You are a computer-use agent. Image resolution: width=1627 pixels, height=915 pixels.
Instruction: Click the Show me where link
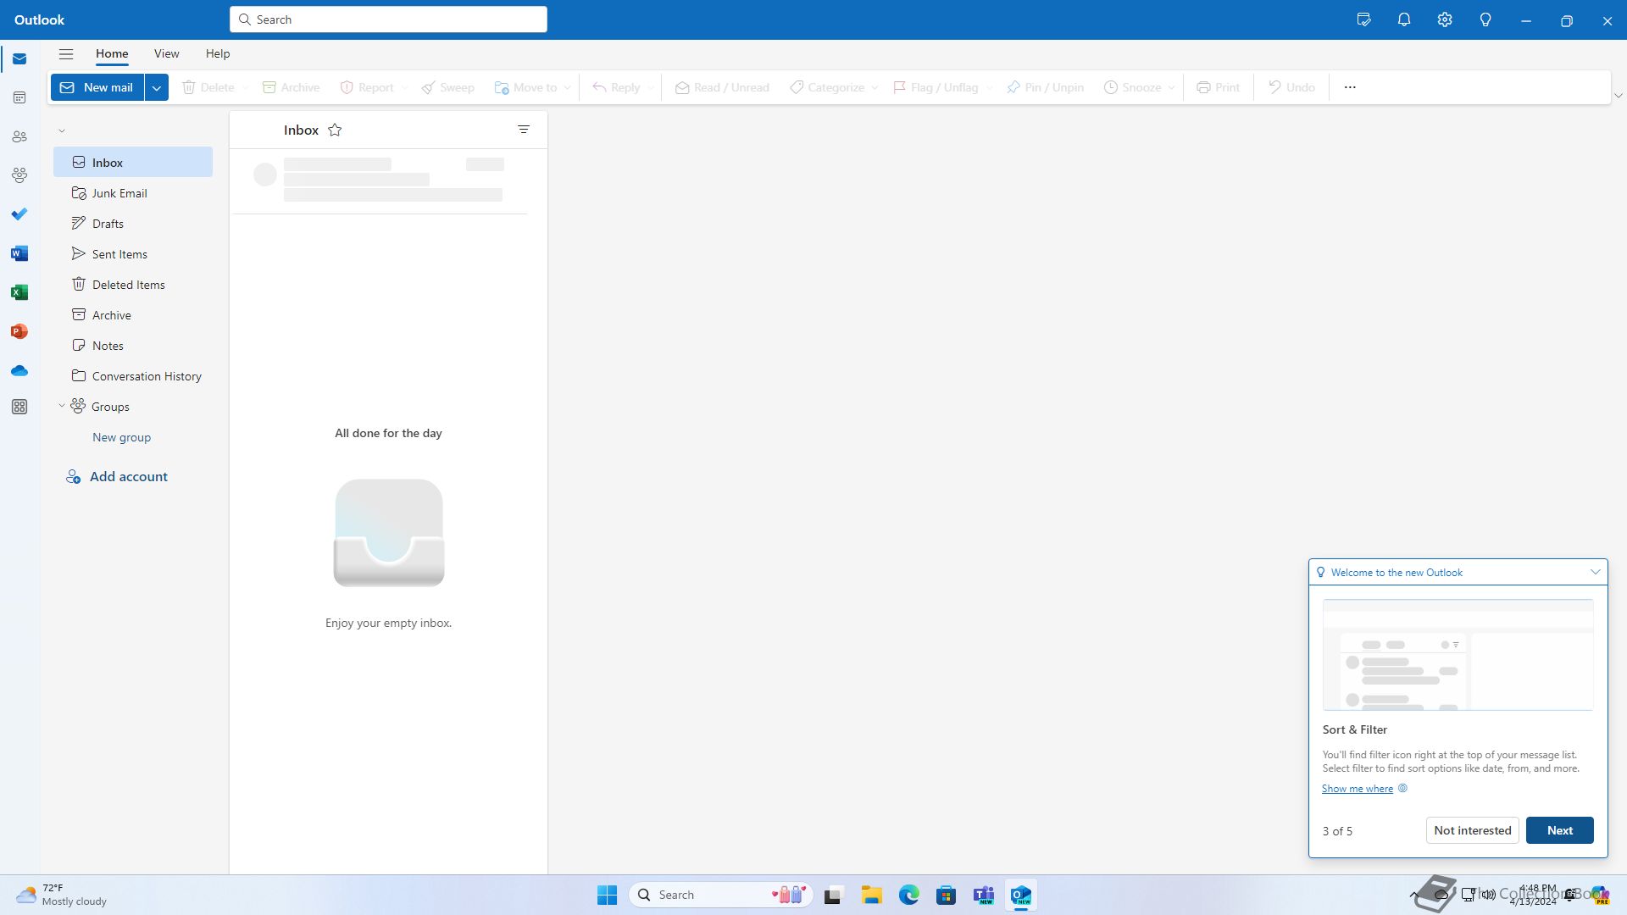point(1357,789)
